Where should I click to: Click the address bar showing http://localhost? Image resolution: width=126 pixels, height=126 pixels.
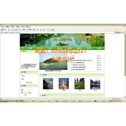pyautogui.click(x=60, y=33)
